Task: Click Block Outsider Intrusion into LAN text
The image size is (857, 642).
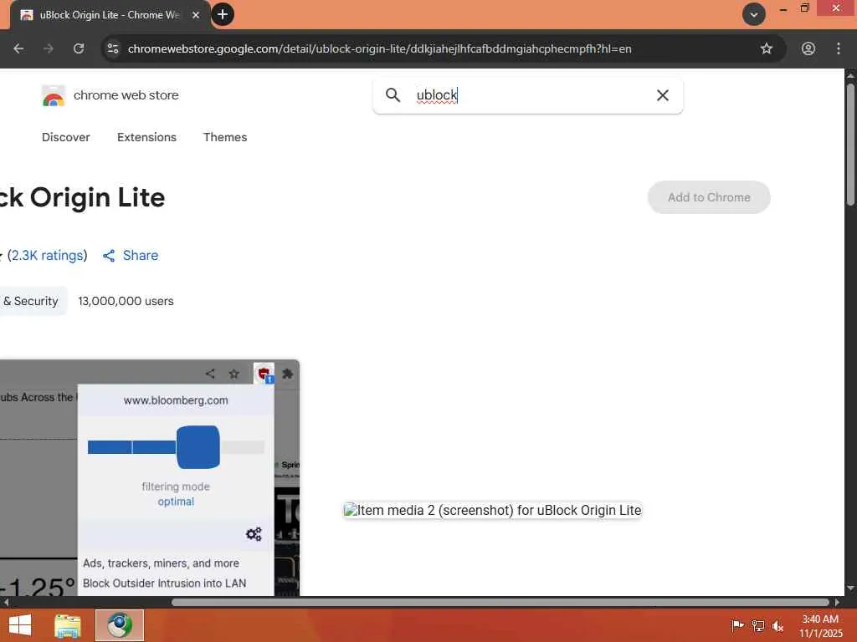Action: 165,583
